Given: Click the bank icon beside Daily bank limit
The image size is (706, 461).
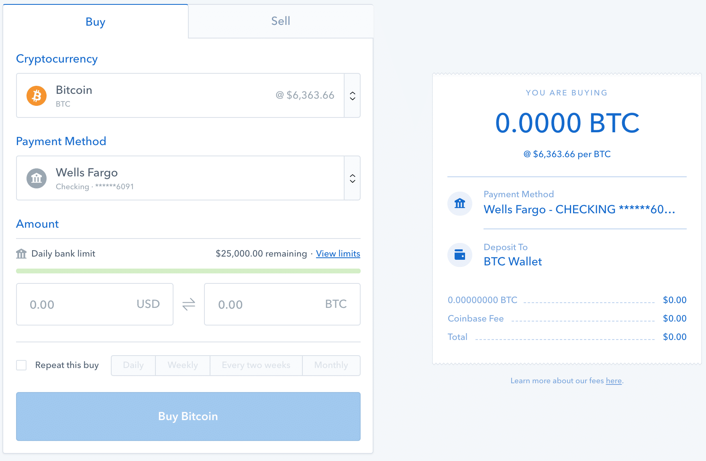Looking at the screenshot, I should pyautogui.click(x=22, y=253).
